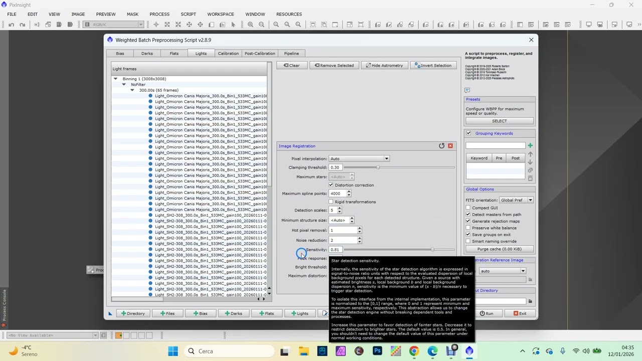Open the Windows Start menu
The image size is (642, 361).
(x=173, y=351)
